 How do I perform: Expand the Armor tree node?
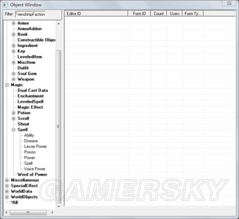click(13, 23)
